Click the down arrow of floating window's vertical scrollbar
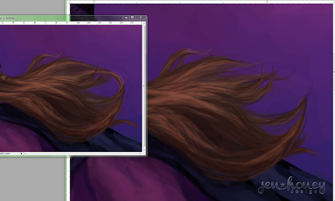Viewport: 335px width, 201px height. (x=144, y=150)
